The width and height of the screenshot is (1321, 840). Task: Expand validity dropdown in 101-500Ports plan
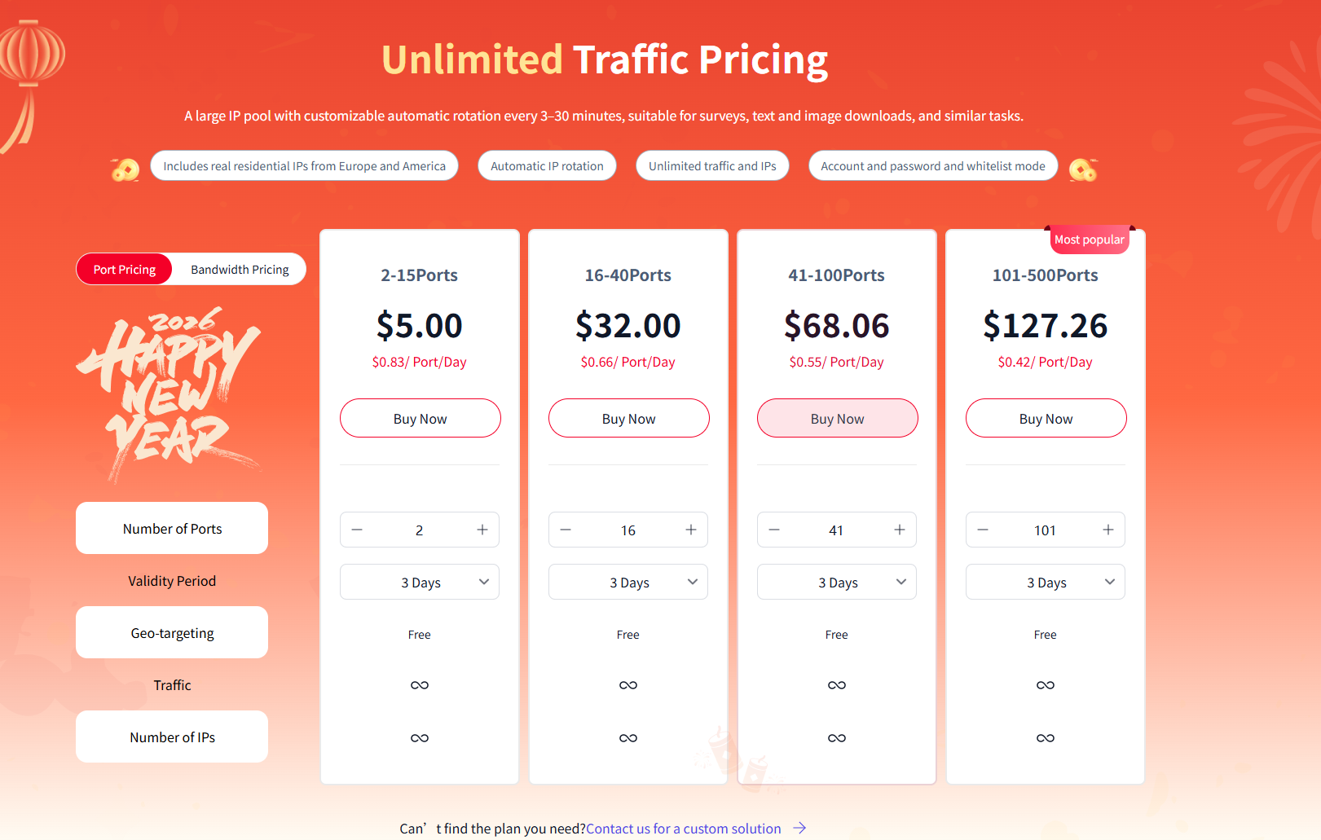tap(1046, 582)
